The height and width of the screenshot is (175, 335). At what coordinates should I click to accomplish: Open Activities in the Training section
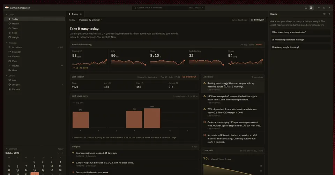pos(35,47)
